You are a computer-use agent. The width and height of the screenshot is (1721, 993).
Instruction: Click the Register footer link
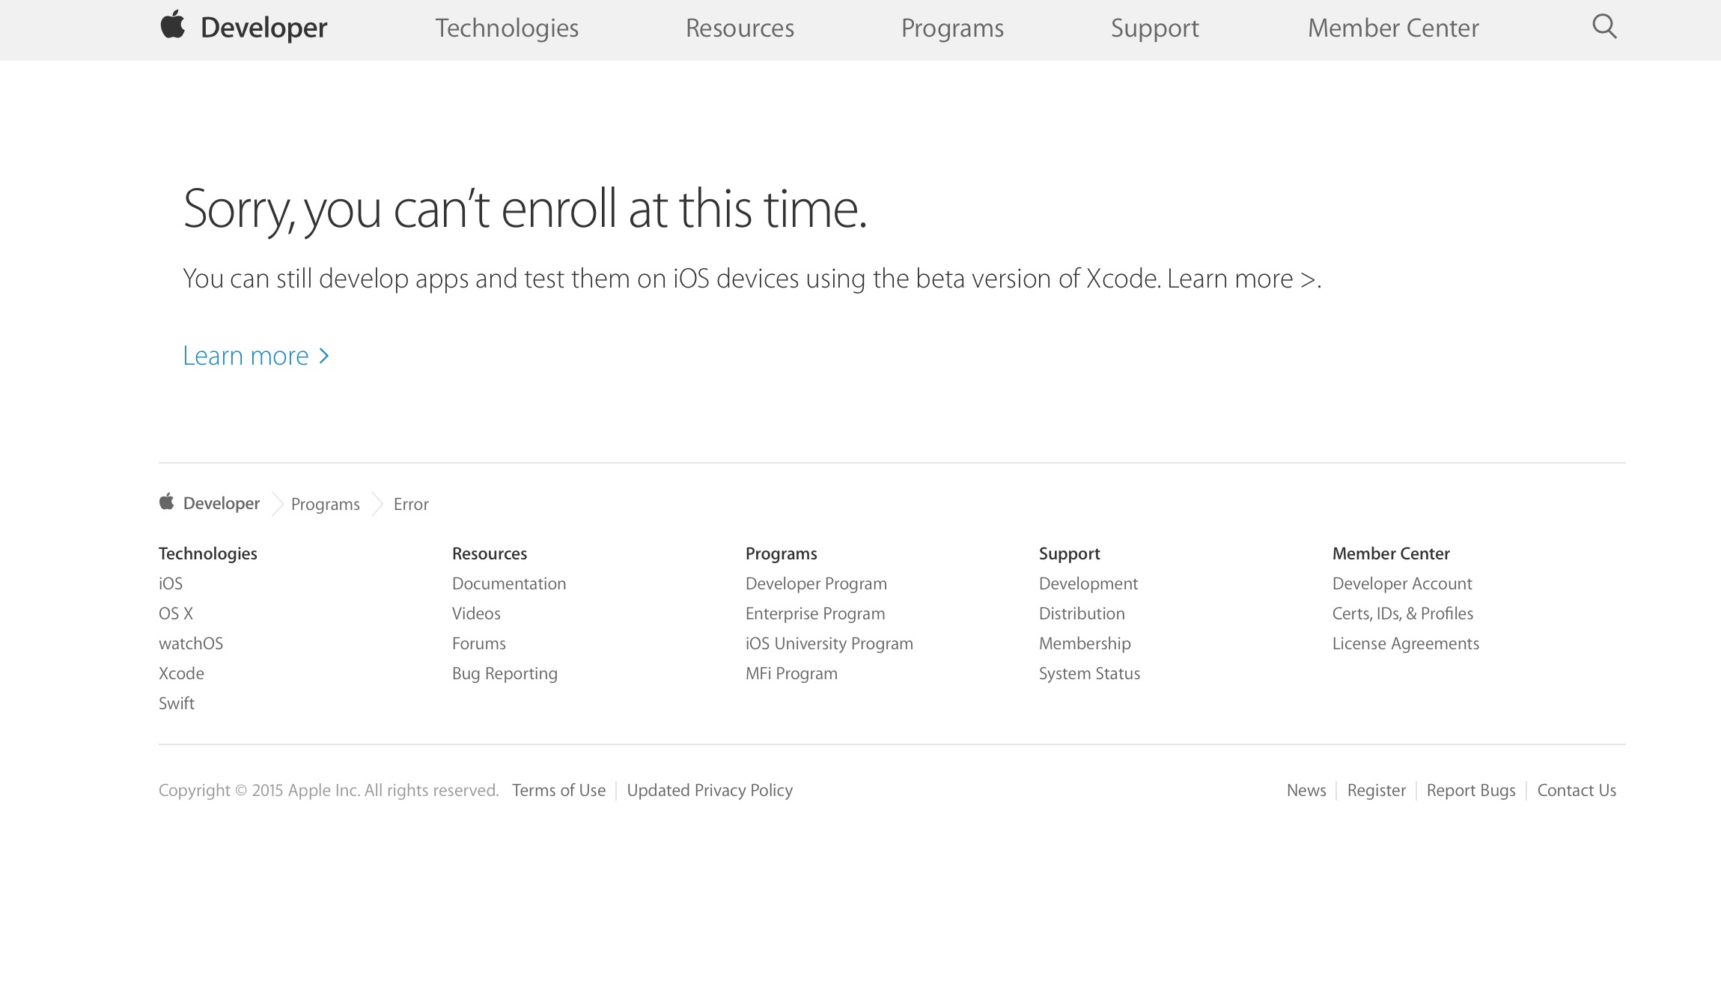click(1377, 790)
